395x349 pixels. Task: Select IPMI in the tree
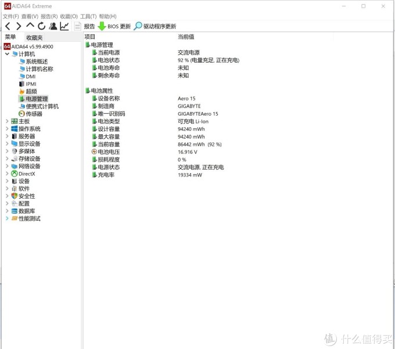pyautogui.click(x=28, y=84)
